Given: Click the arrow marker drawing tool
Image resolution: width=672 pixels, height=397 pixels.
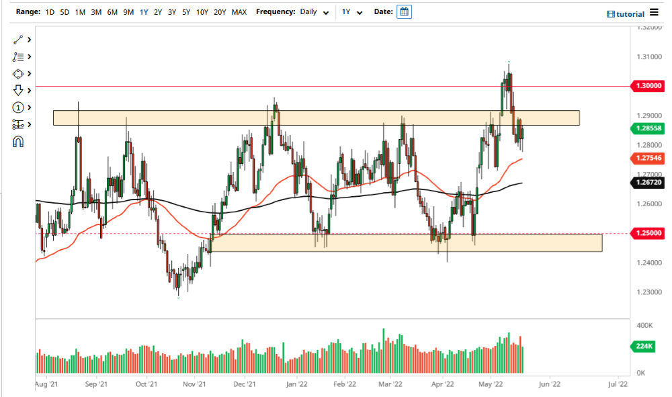Looking at the screenshot, I should (18, 90).
